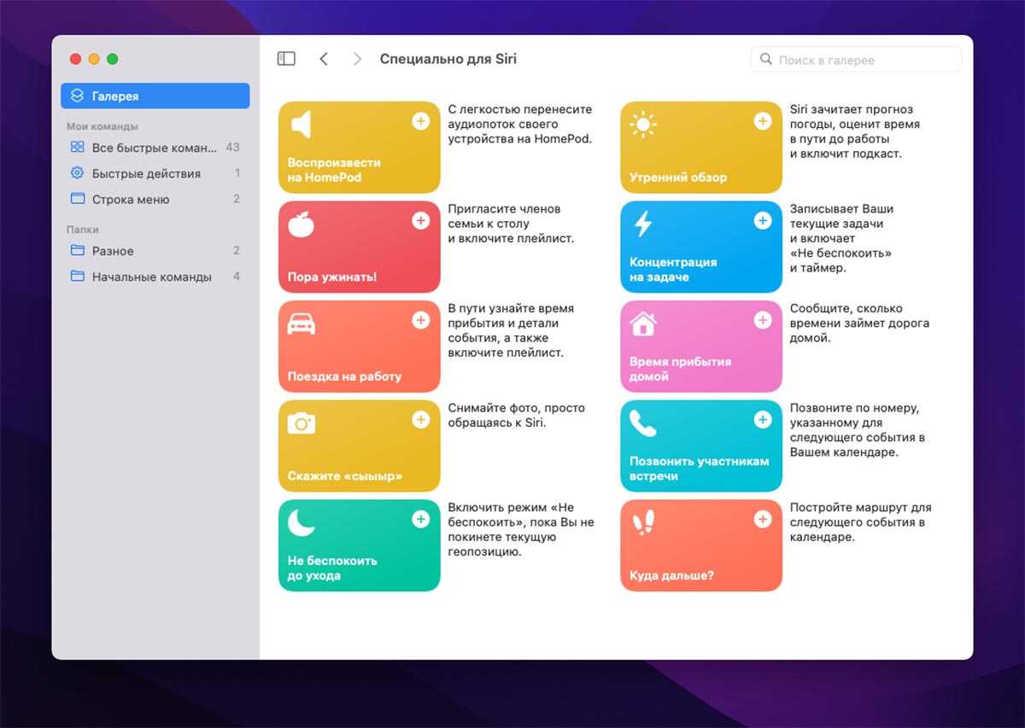Open 'Все быстрые команды' list
The image size is (1025, 728).
pos(154,148)
